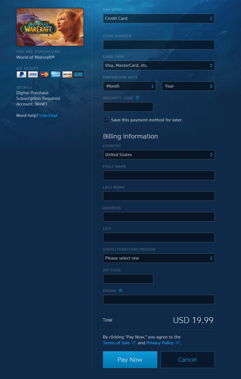Uncheck Save this payment method for later

(x=106, y=120)
